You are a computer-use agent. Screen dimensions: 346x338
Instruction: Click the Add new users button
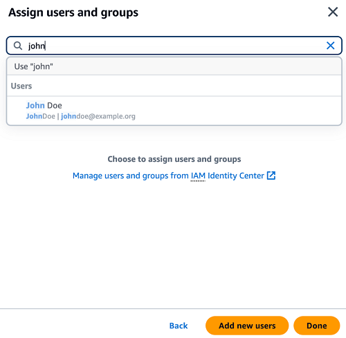(247, 326)
